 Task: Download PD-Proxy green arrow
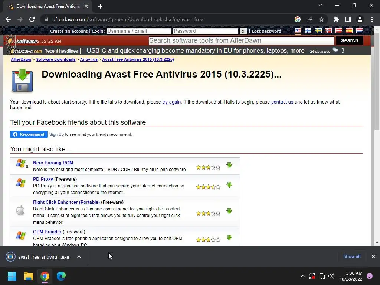(229, 185)
